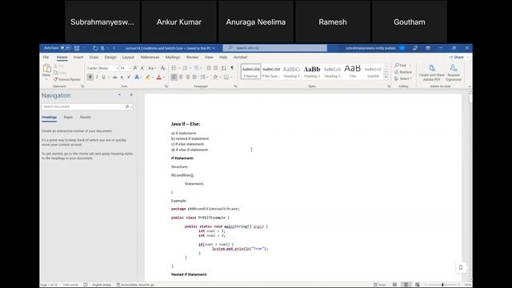Image resolution: width=512 pixels, height=288 pixels.
Task: Click the Replace button
Action: (403, 72)
